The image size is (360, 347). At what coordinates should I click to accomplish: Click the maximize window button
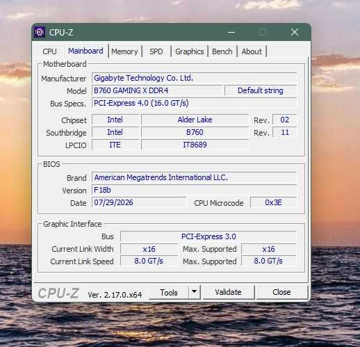pos(263,32)
